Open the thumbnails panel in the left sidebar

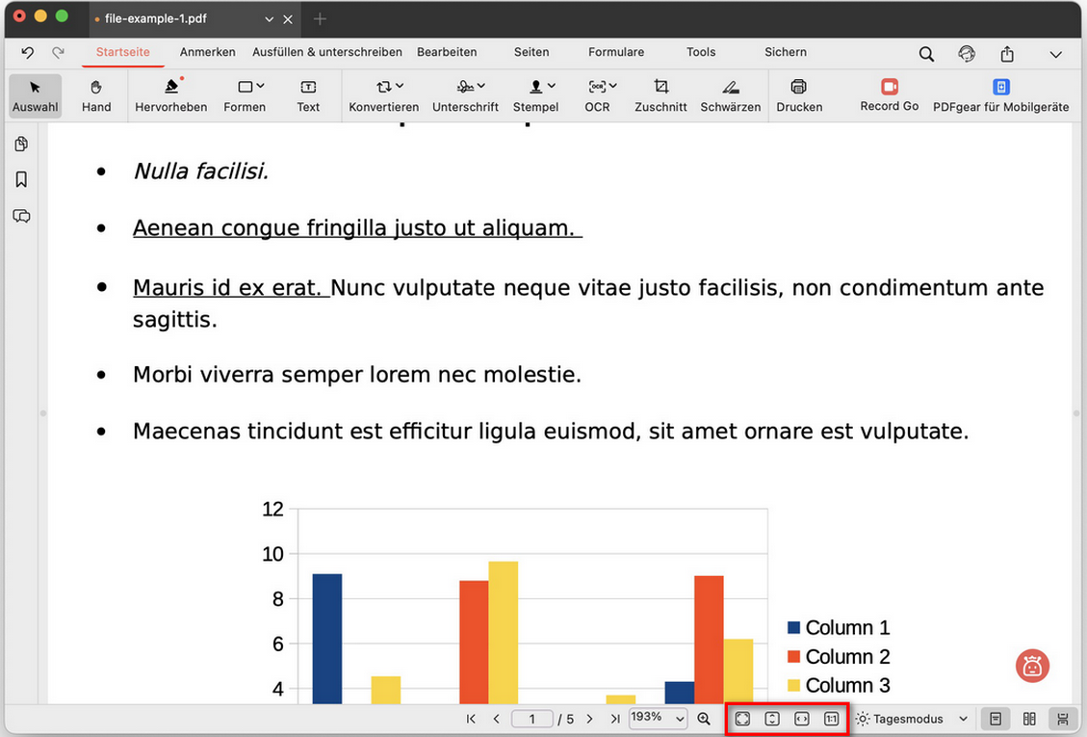(21, 144)
